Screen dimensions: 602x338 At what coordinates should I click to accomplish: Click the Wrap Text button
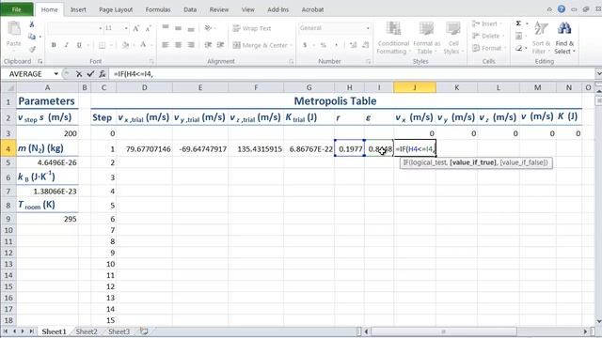(252, 28)
